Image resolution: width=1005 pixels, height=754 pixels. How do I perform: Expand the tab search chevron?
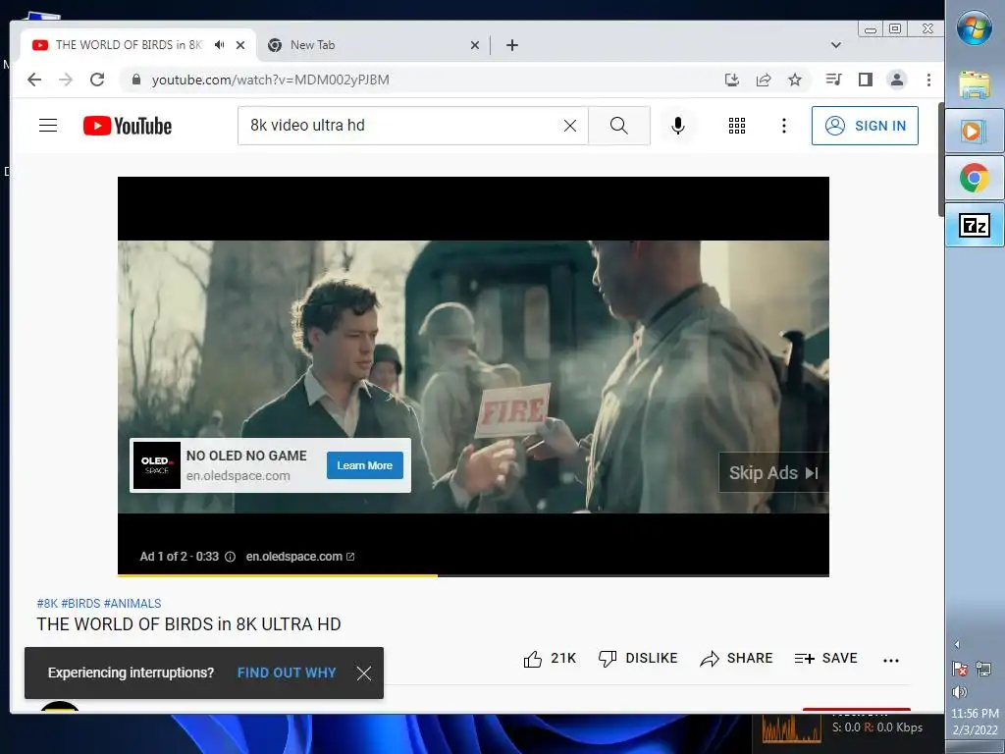pyautogui.click(x=836, y=45)
